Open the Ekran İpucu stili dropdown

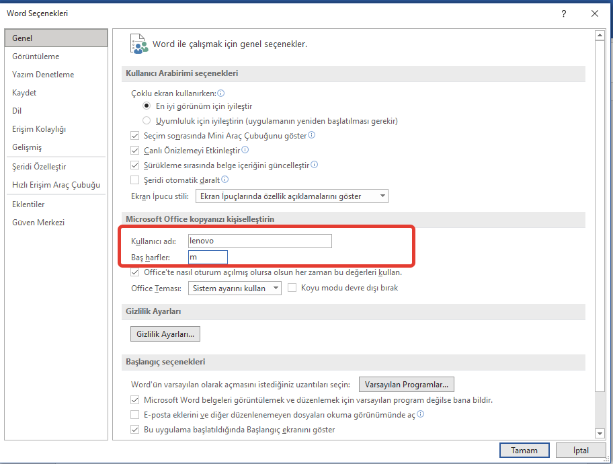[x=292, y=196]
